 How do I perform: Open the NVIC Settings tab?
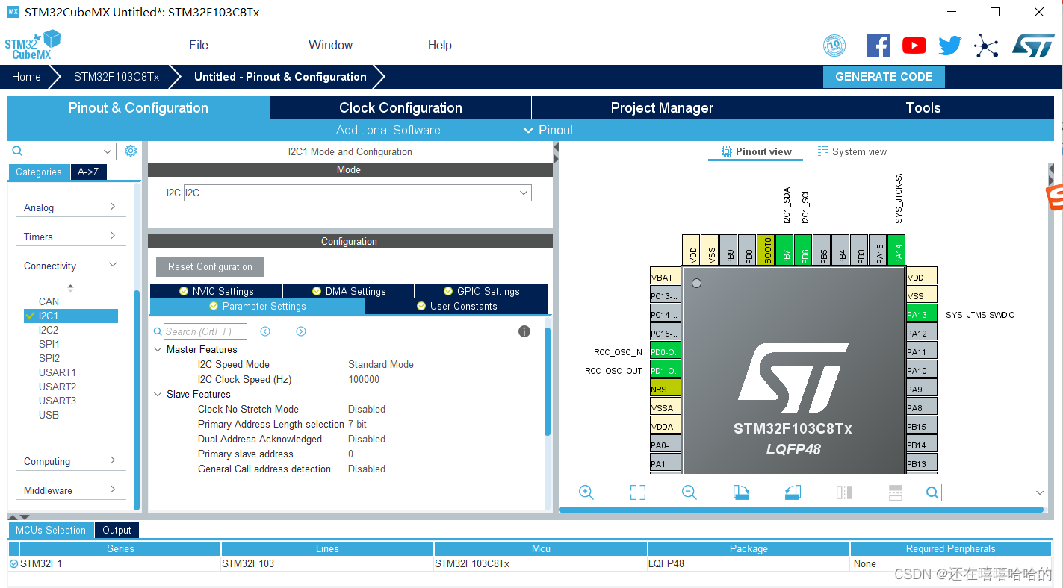[x=216, y=291]
